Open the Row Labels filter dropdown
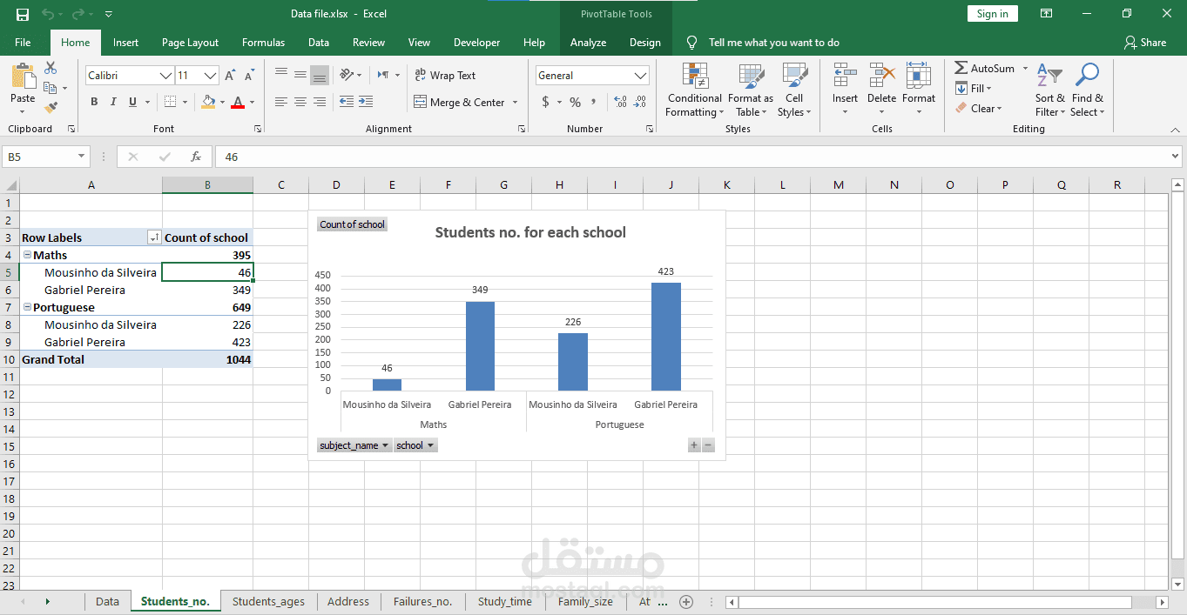Image resolution: width=1187 pixels, height=615 pixels. click(154, 237)
